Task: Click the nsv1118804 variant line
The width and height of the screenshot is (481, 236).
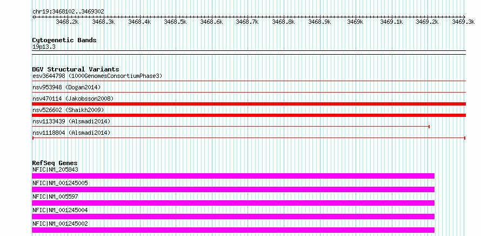Action: [x=249, y=138]
